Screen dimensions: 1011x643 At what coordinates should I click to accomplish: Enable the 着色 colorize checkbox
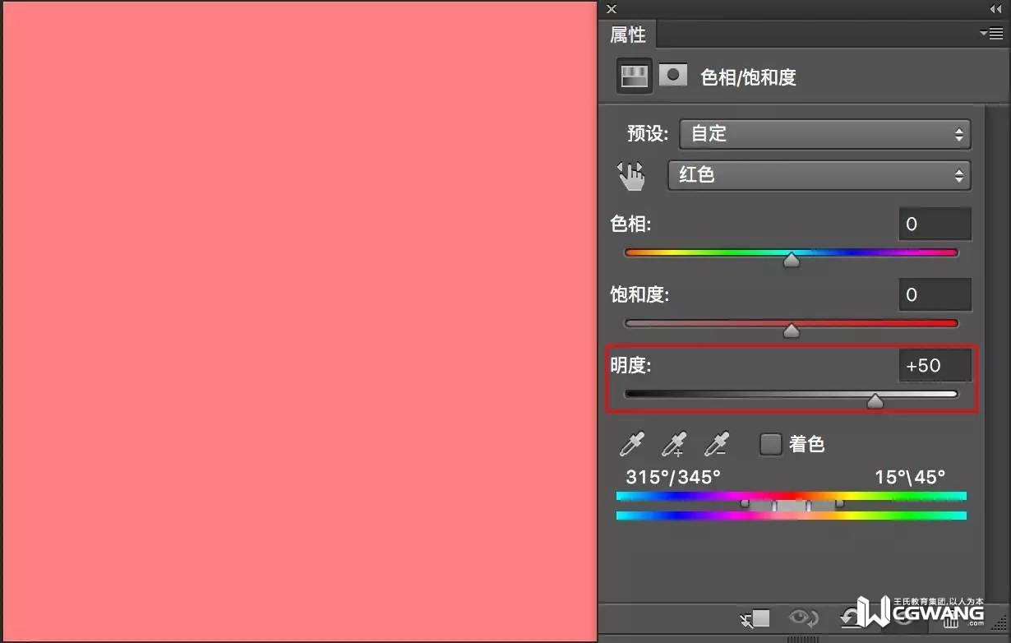pos(770,444)
